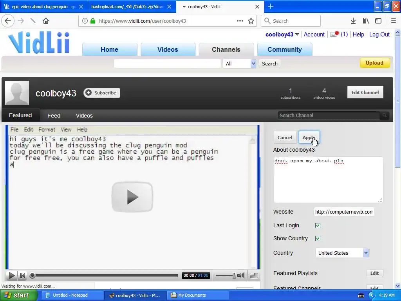The height and width of the screenshot is (301, 401).
Task: Apply the about section changes
Action: click(x=309, y=138)
